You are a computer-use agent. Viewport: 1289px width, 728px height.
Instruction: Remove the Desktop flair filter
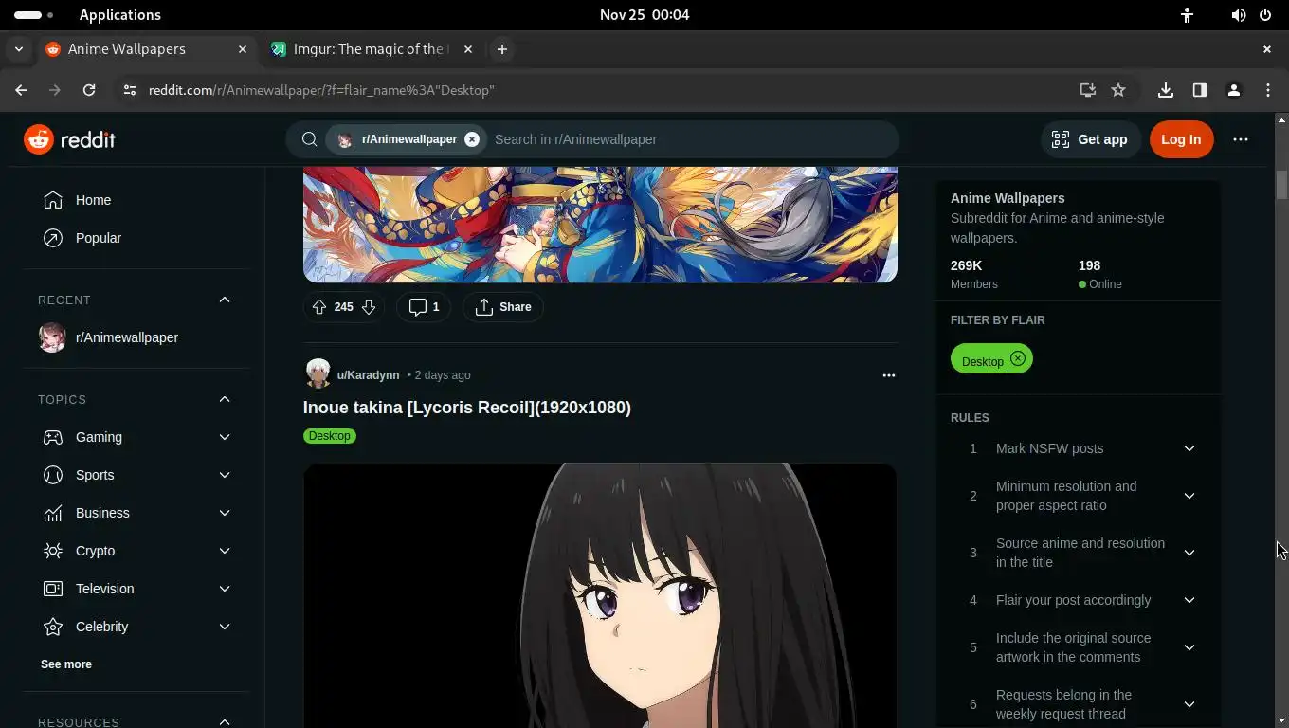[1017, 358]
